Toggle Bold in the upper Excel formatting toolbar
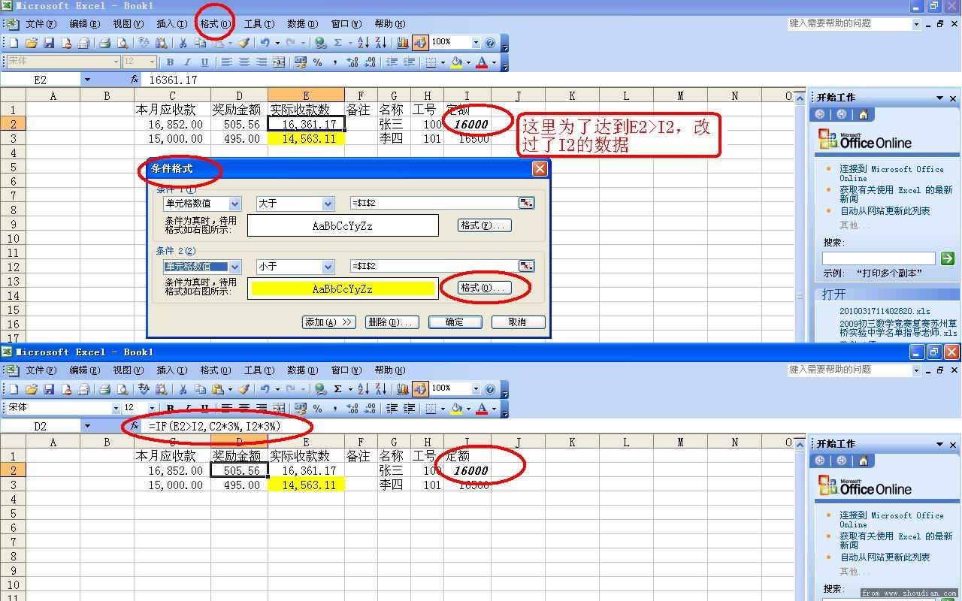This screenshot has width=962, height=601. tap(170, 62)
